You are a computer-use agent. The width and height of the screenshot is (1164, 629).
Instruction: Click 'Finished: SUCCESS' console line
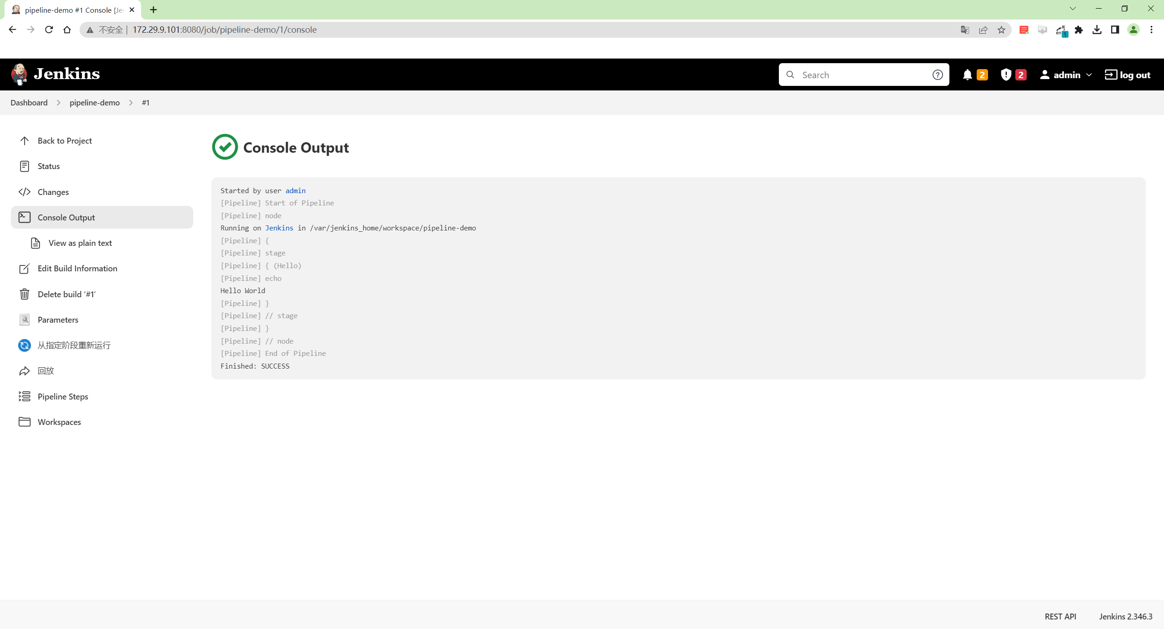pyautogui.click(x=255, y=366)
